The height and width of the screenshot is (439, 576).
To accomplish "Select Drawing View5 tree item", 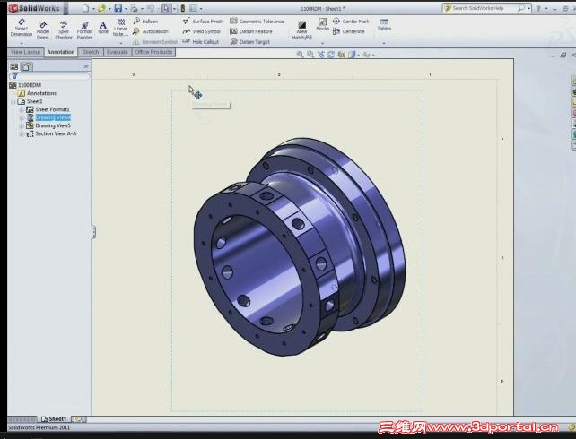I will pos(48,125).
